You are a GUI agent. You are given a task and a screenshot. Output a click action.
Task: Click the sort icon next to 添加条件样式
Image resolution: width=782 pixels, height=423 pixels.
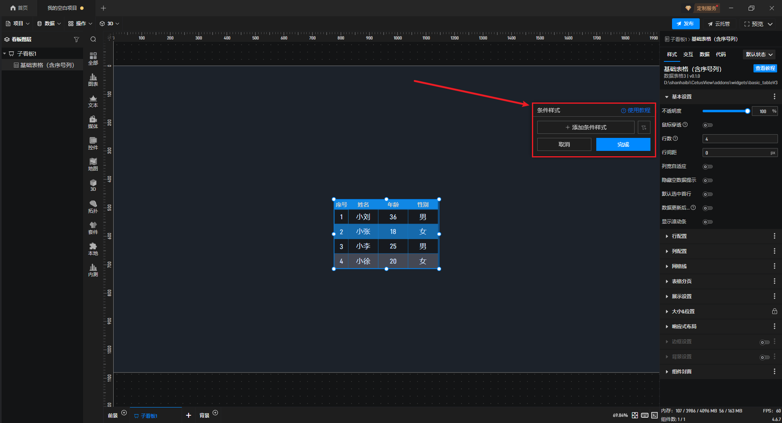click(644, 128)
